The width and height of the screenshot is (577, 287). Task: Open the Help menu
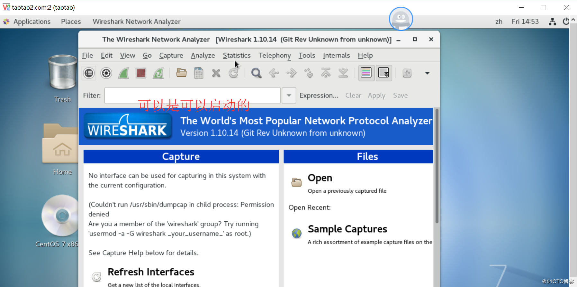pos(365,55)
